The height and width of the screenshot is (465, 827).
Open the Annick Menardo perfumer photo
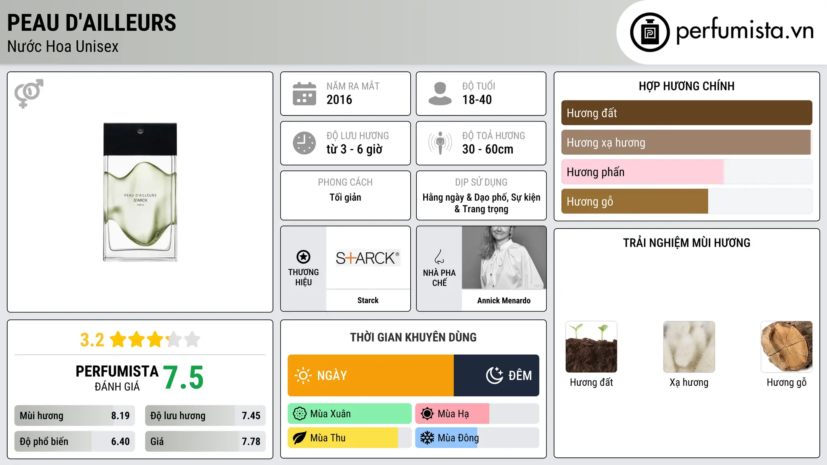click(504, 258)
